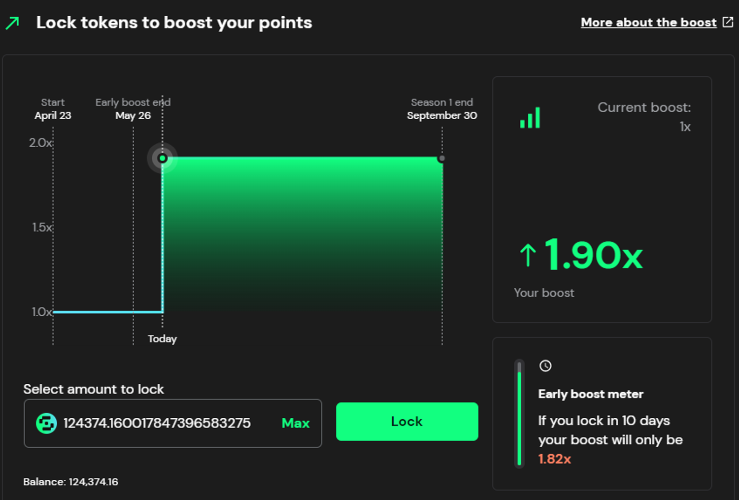Click the September 30 season end label

point(442,115)
